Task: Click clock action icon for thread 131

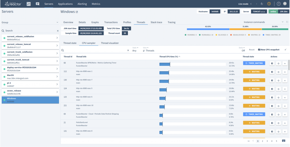Action: coord(278,131)
